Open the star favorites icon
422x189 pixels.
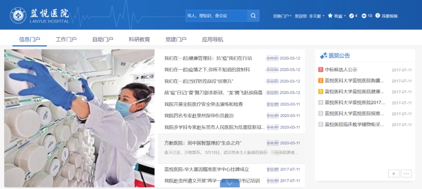point(330,16)
